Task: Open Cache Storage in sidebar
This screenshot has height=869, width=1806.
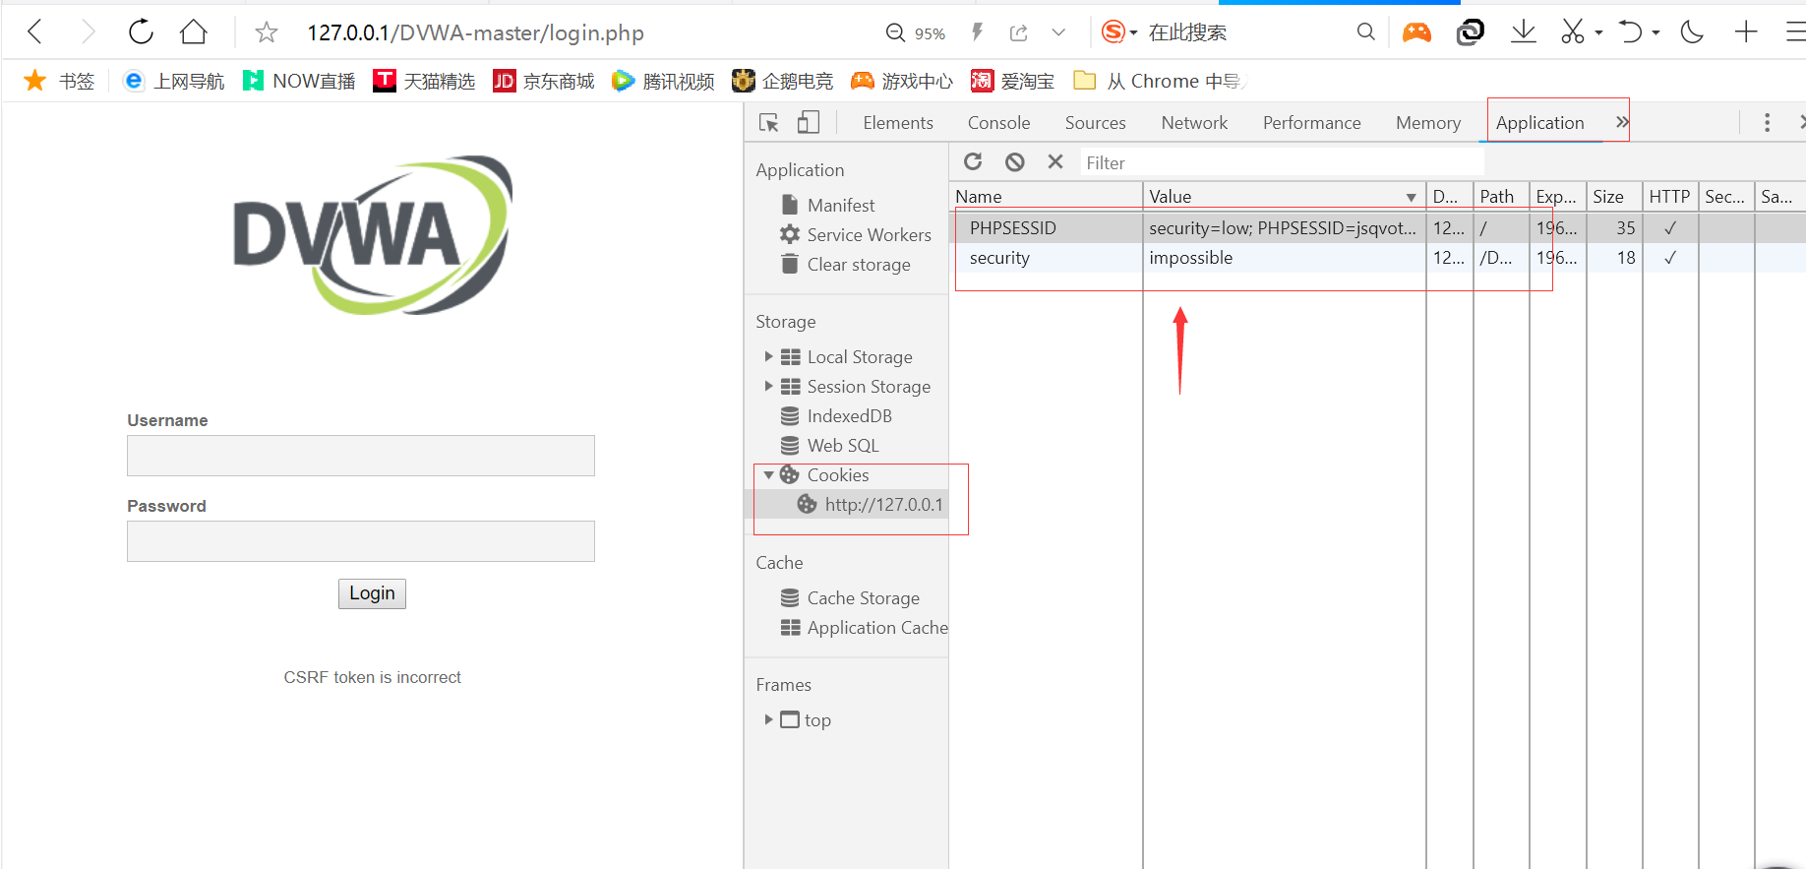Action: point(863,597)
